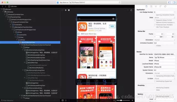Click the Filter hierarchy field

[x=30, y=100]
